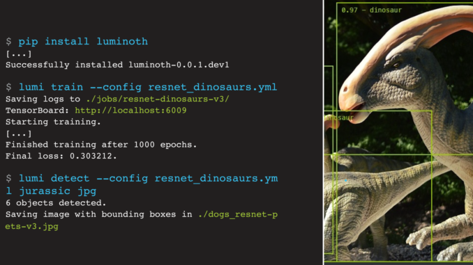
Task: Open the http://localhost:6009 TensorBoard link
Action: (x=130, y=111)
